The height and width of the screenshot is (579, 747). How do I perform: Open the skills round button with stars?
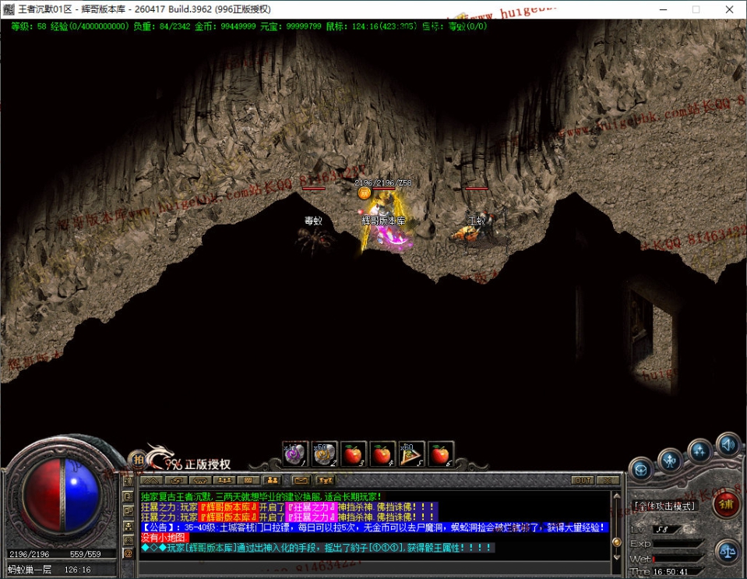point(699,451)
